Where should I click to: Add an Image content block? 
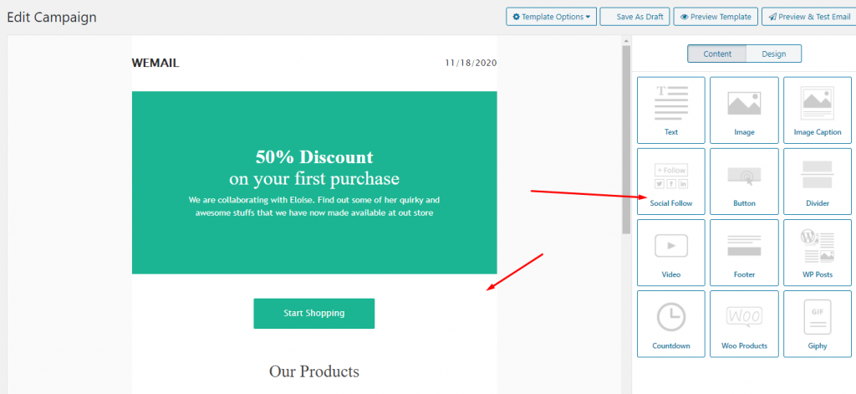[744, 110]
